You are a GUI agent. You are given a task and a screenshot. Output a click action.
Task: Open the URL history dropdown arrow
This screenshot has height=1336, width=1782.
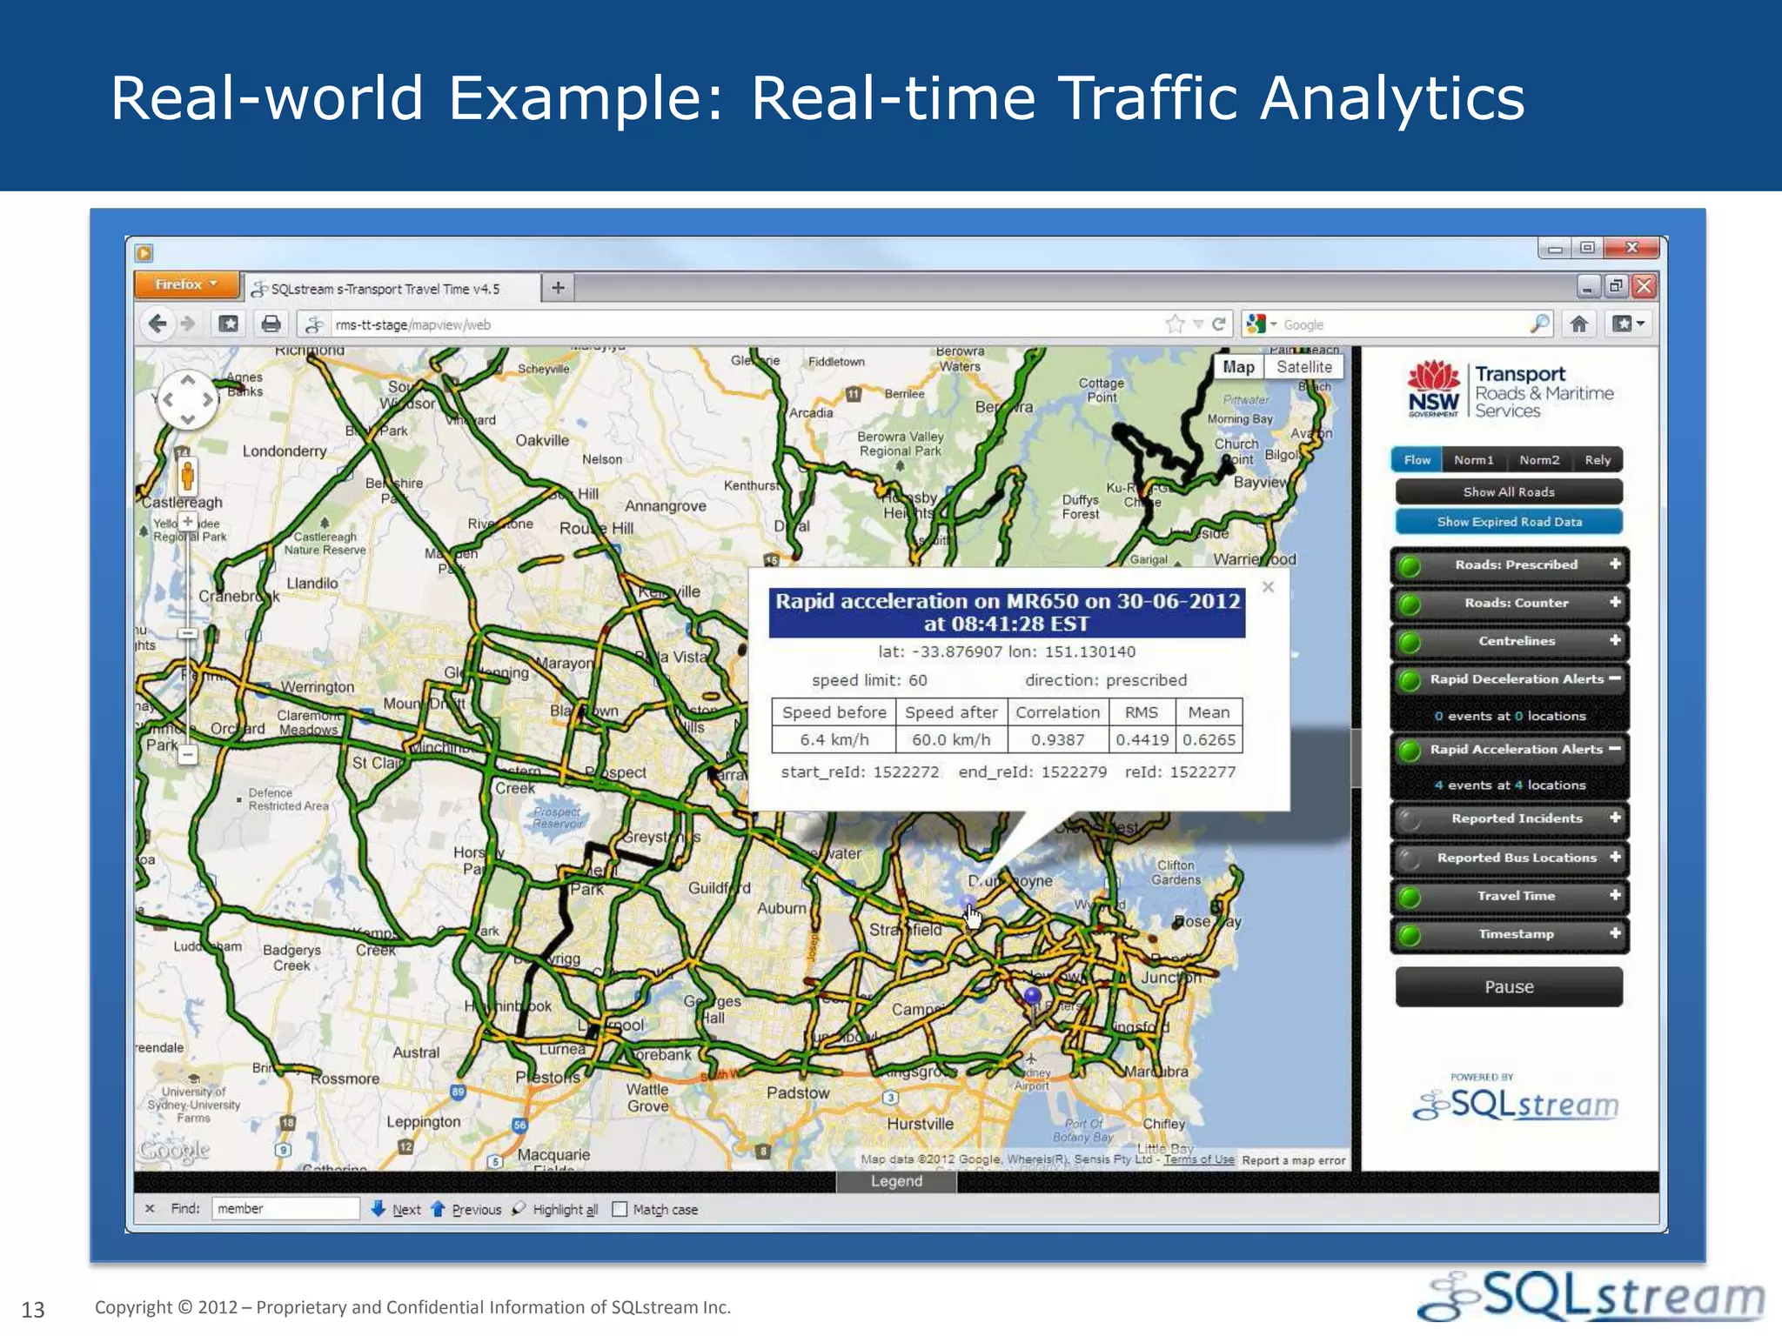(x=1198, y=324)
